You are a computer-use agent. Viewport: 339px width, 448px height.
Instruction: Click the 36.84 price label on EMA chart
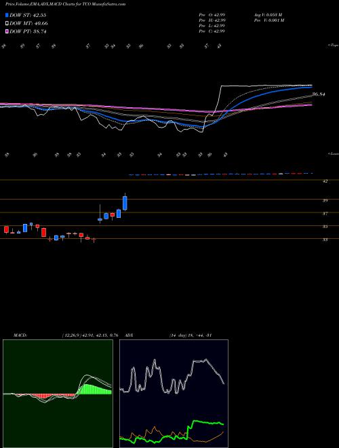tap(319, 94)
